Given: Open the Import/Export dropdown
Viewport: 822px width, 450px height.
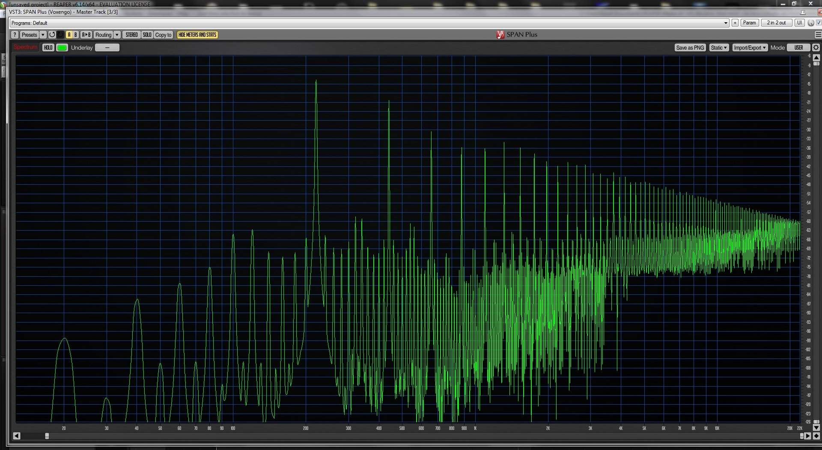Looking at the screenshot, I should click(750, 47).
